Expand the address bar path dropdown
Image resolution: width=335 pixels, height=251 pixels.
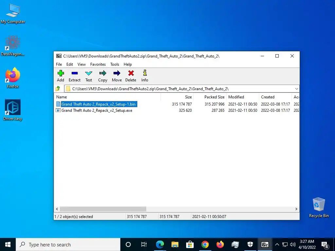click(296, 89)
